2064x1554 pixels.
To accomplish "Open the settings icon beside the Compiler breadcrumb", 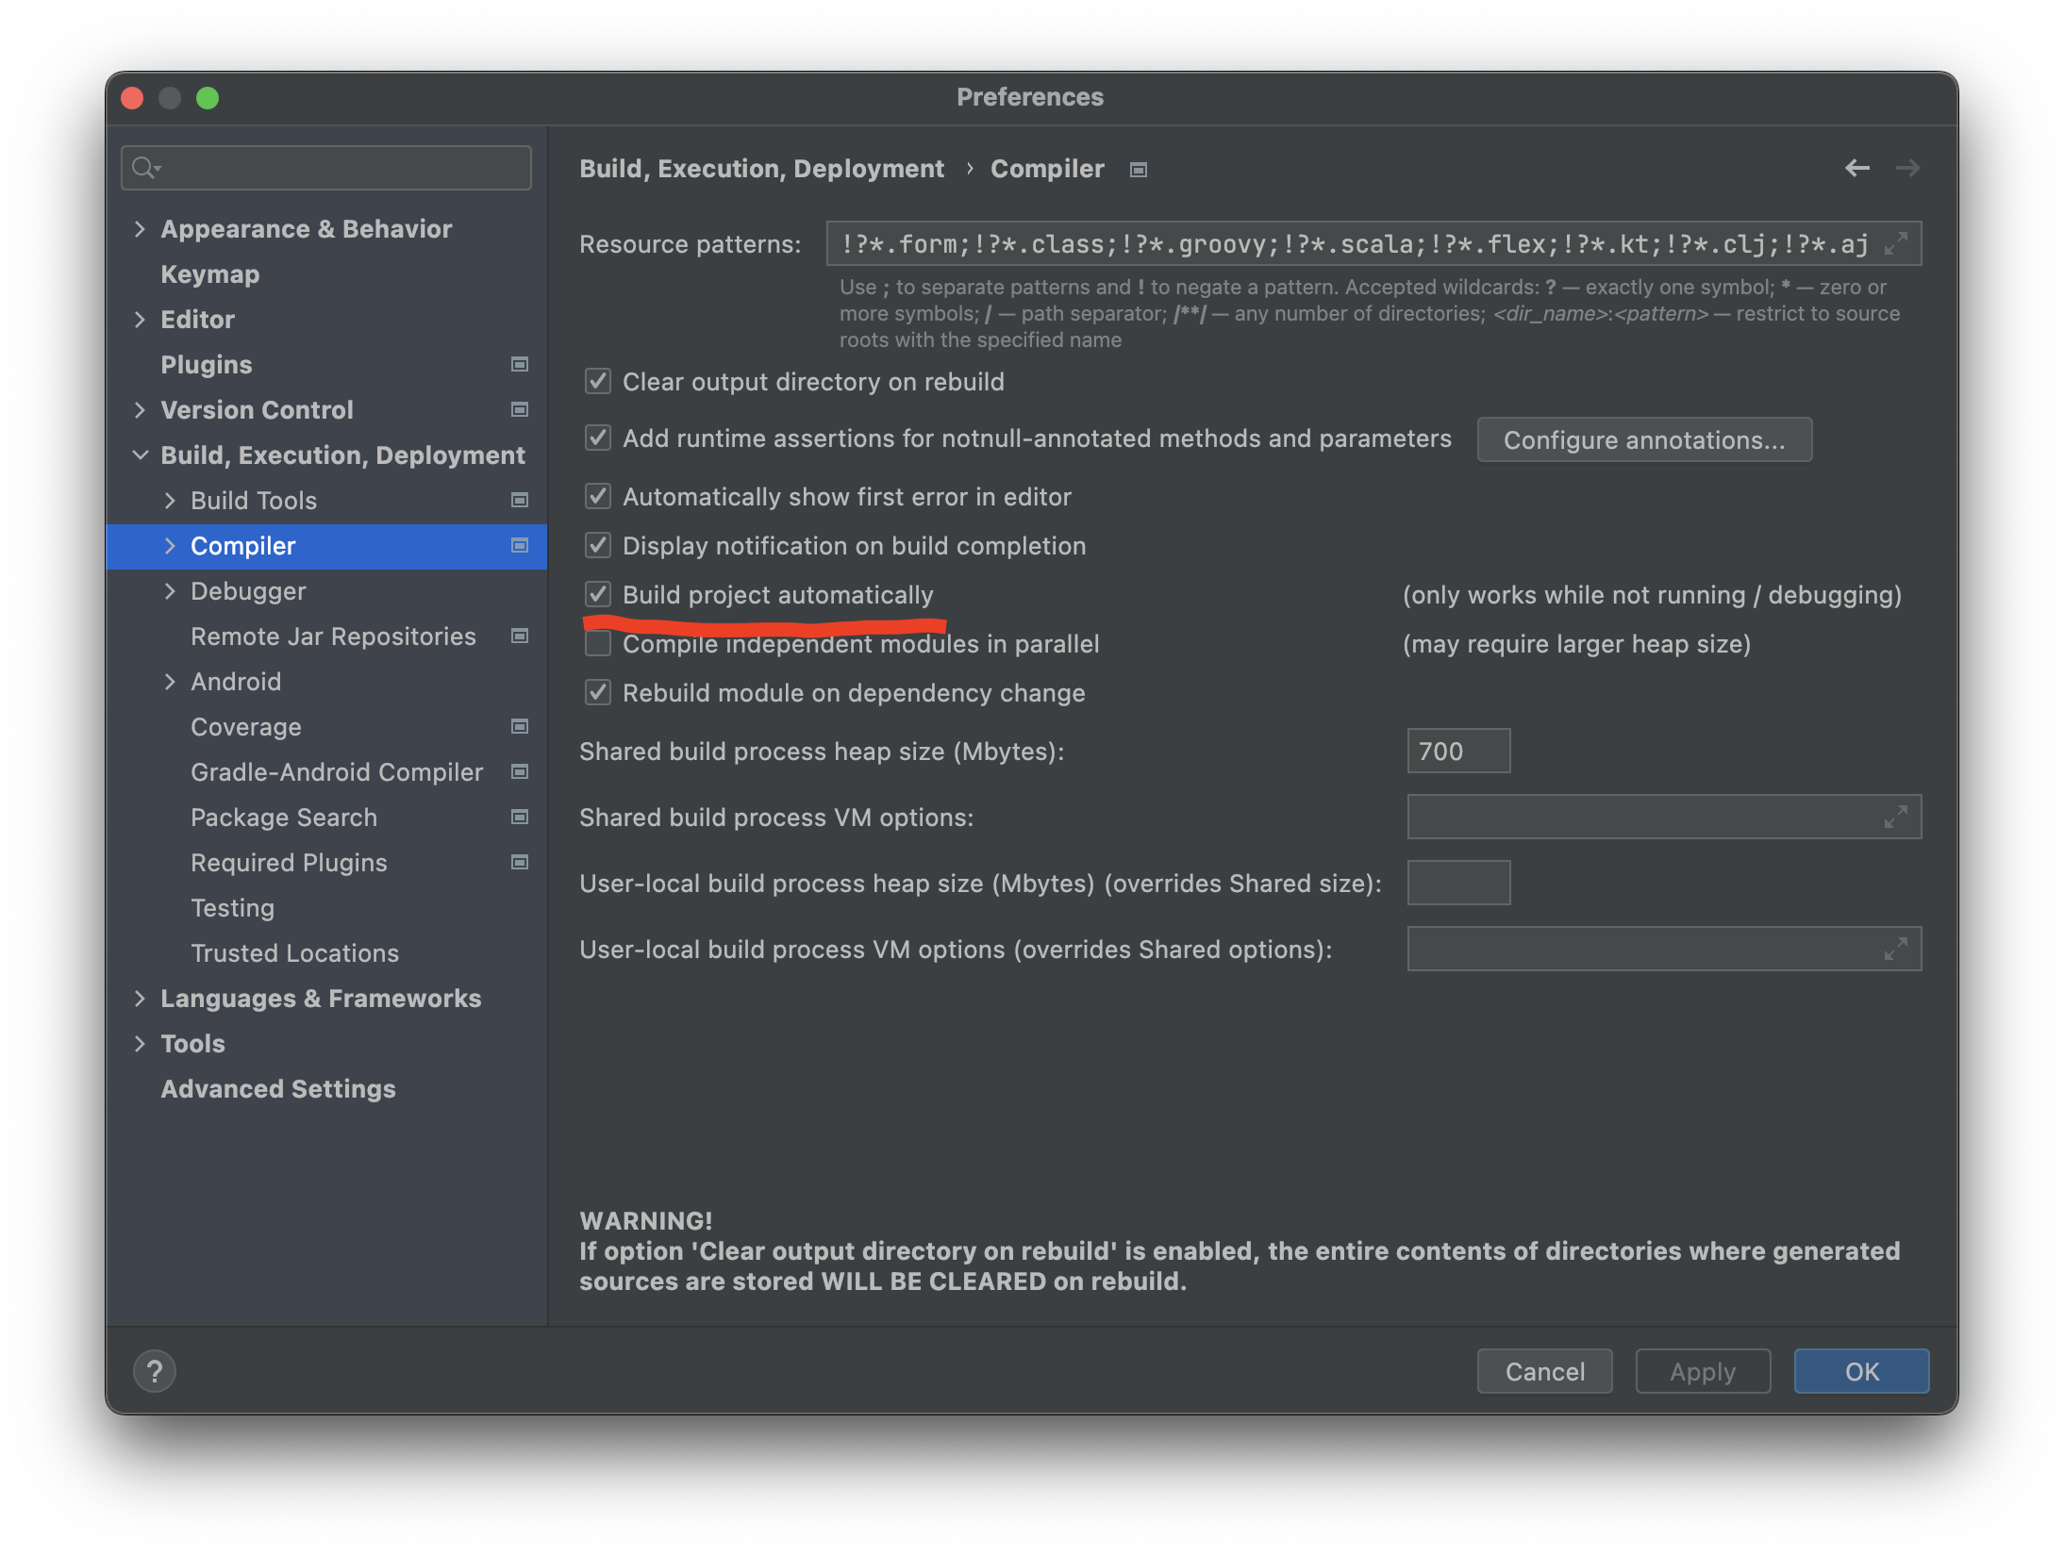I will [1138, 169].
